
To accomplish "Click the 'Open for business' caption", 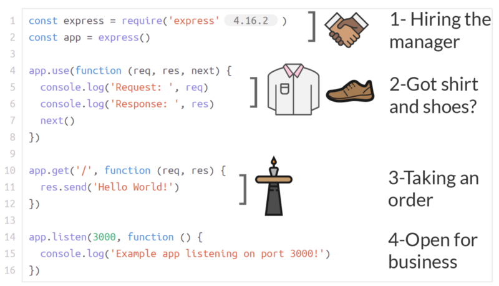I will [432, 250].
